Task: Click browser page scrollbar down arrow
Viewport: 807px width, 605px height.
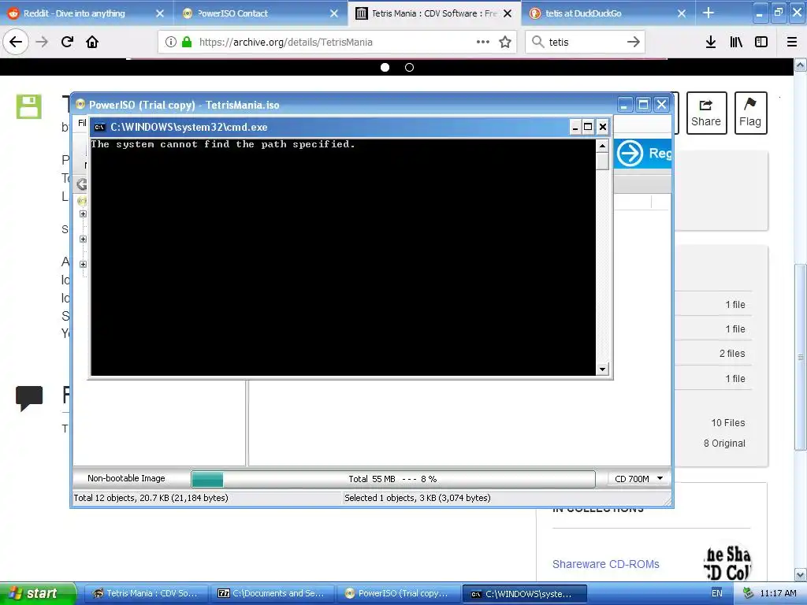Action: (801, 574)
